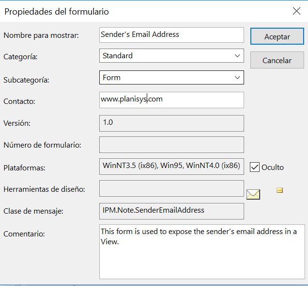Image resolution: width=308 pixels, height=286 pixels.
Task: Click the Comentario label text
Action: (24, 234)
